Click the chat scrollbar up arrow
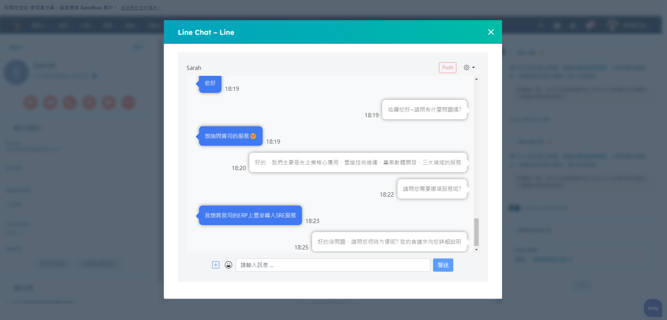 pos(476,79)
